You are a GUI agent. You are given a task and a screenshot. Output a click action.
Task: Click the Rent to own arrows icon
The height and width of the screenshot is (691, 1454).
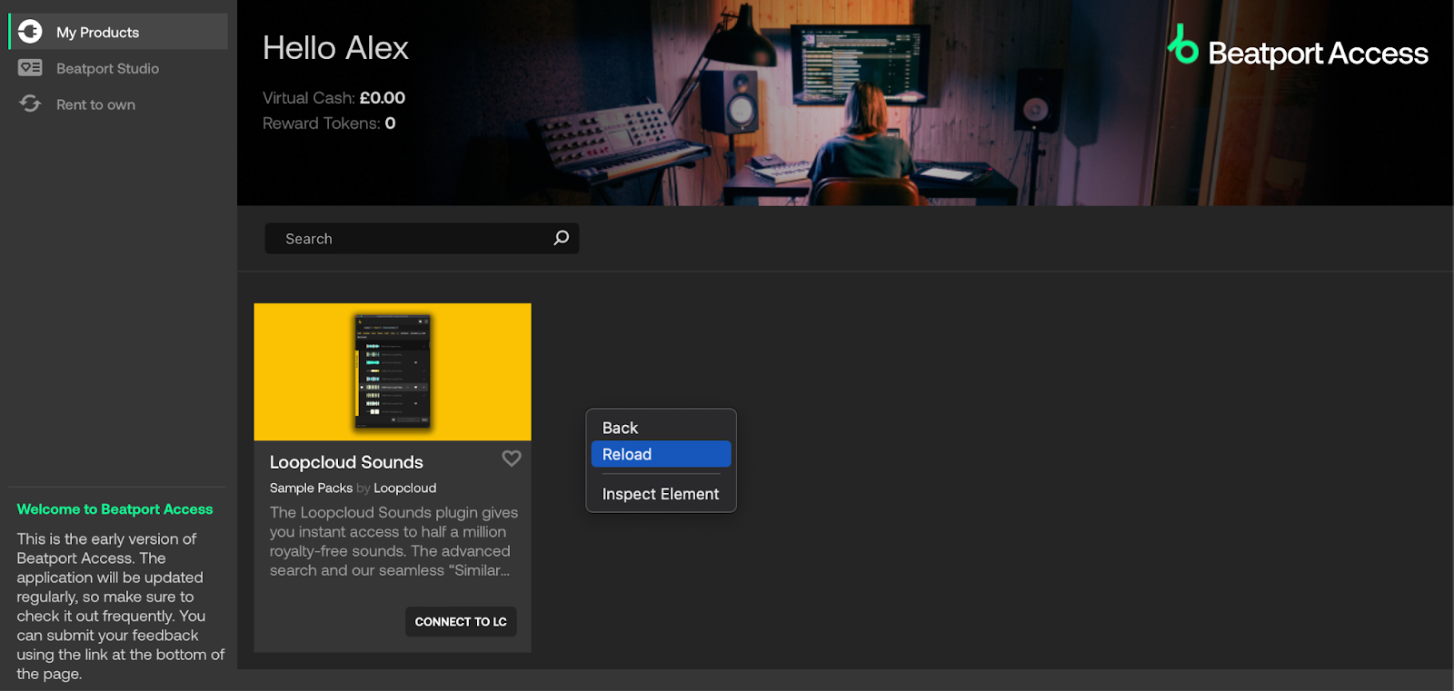30,104
